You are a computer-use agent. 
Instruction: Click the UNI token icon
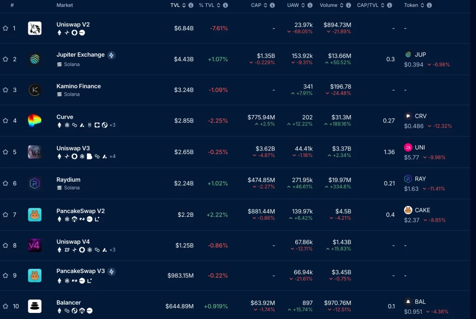(x=408, y=147)
